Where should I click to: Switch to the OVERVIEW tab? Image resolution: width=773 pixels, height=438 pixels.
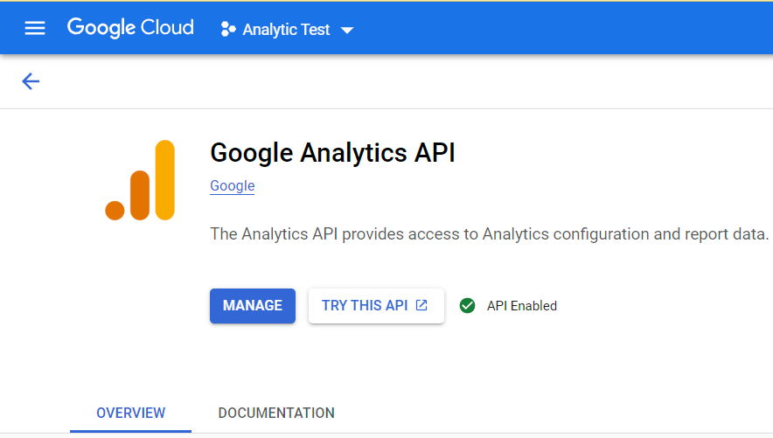(131, 413)
